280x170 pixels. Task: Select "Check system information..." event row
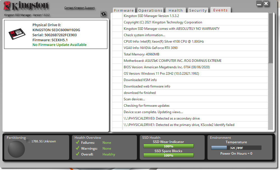point(190,35)
